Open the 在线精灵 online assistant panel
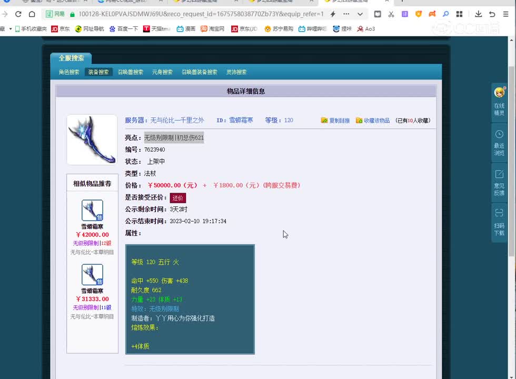 coord(499,100)
